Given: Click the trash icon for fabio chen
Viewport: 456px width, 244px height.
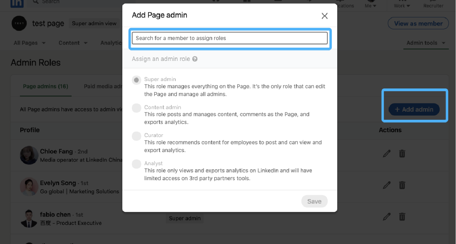Looking at the screenshot, I should click(402, 216).
